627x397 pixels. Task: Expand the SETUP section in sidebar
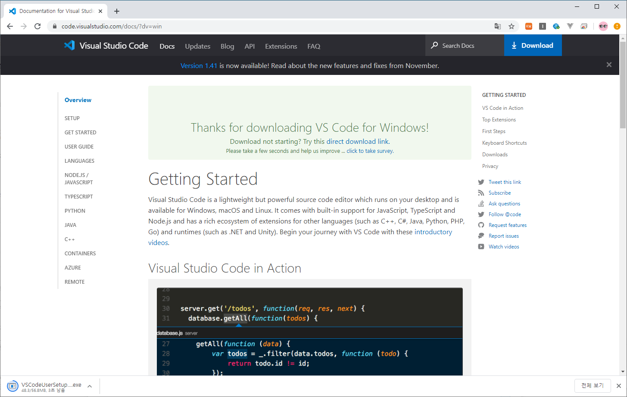coord(72,118)
